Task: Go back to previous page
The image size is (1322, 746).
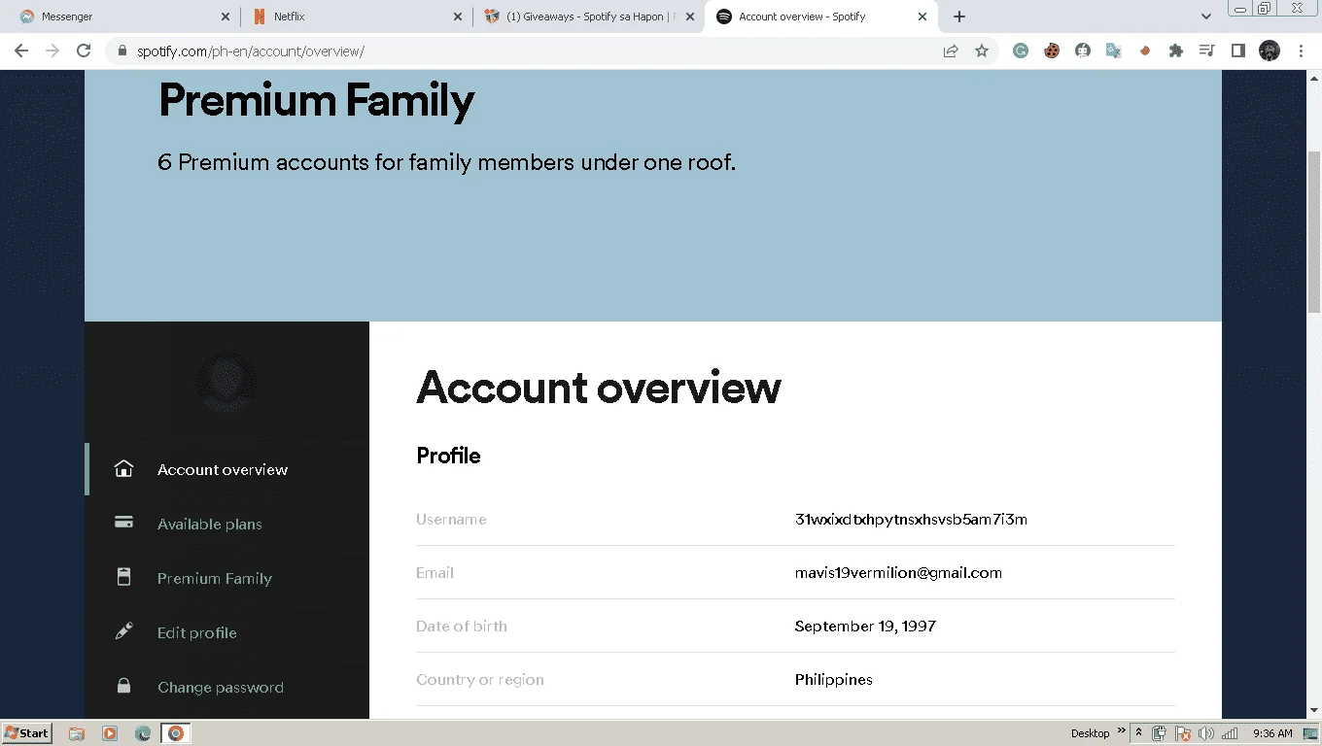Action: click(21, 51)
